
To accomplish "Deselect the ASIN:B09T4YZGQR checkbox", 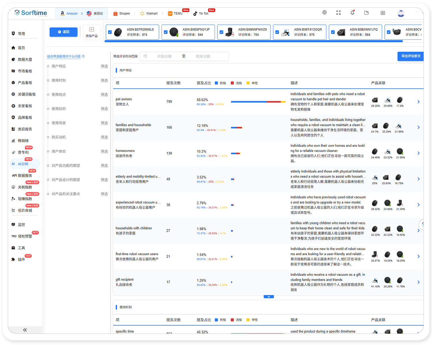I will pos(277,32).
